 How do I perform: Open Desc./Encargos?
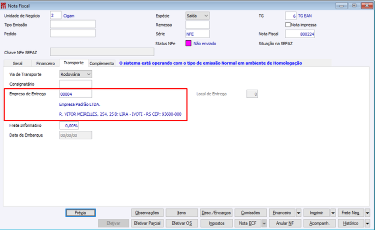[x=216, y=213]
